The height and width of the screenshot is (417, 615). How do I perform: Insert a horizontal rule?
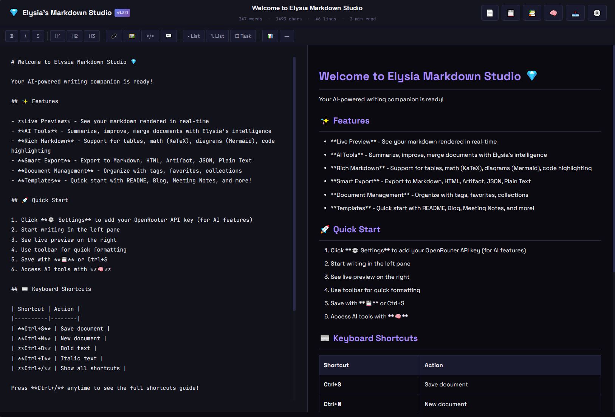[287, 36]
